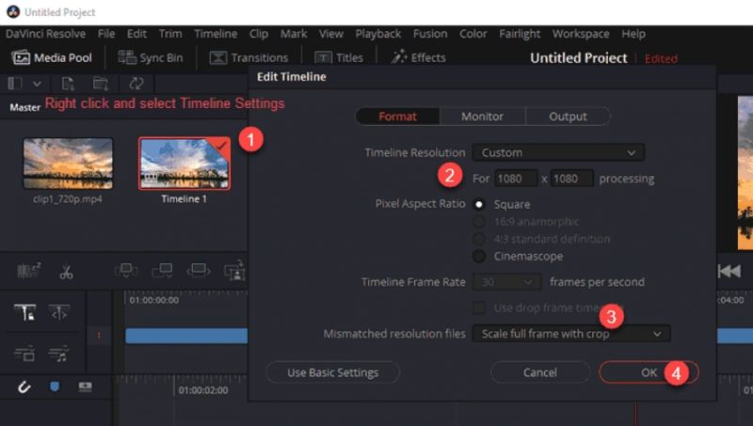Click the Boring Detector icon
The height and width of the screenshot is (426, 753).
click(x=28, y=272)
